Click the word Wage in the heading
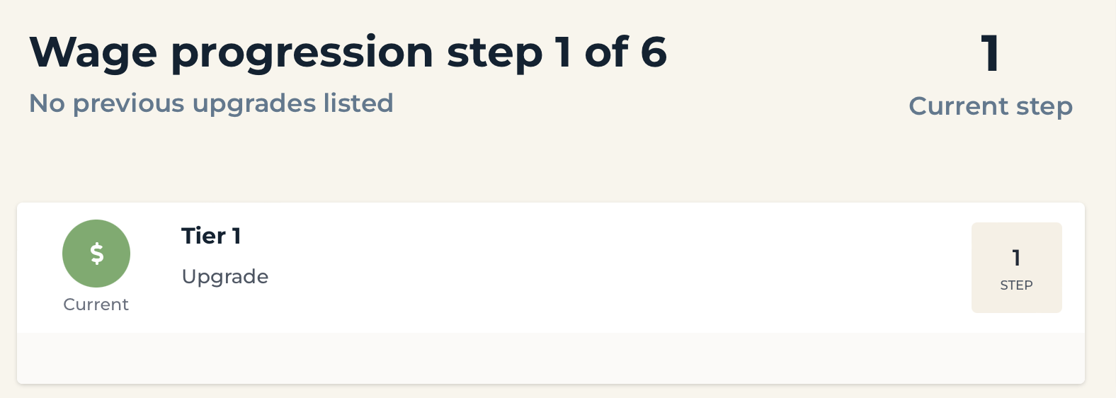The height and width of the screenshot is (398, 1116). click(x=93, y=52)
